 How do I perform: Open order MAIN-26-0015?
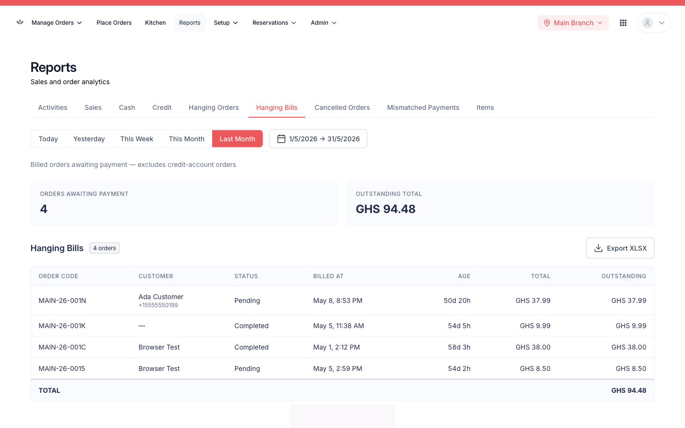tap(62, 369)
